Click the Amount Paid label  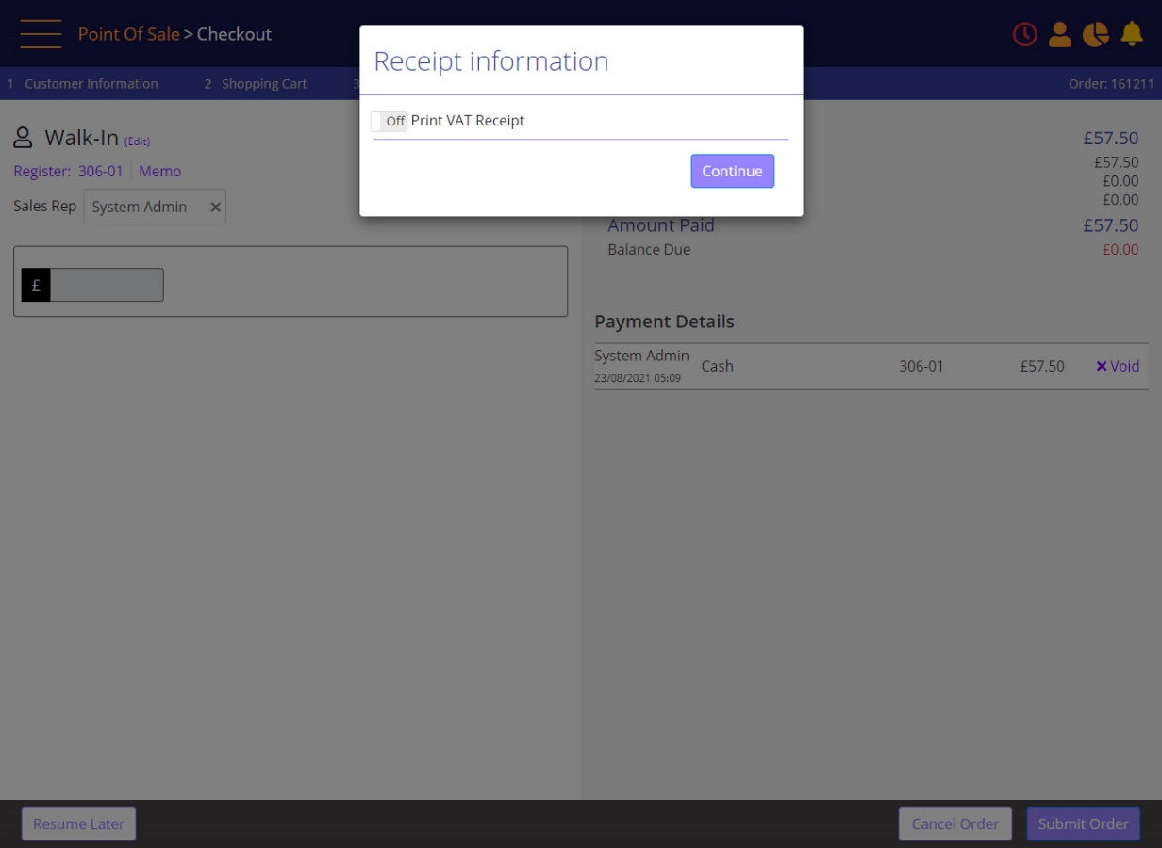(x=661, y=225)
